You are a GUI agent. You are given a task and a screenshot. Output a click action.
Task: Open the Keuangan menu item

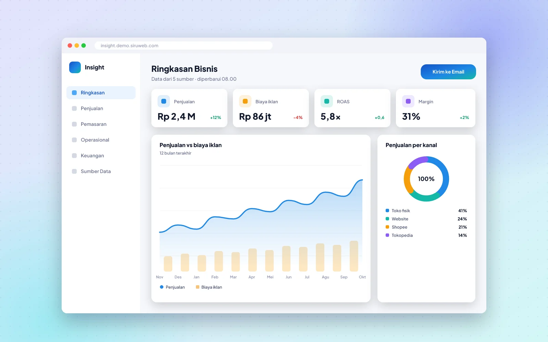(x=101, y=156)
